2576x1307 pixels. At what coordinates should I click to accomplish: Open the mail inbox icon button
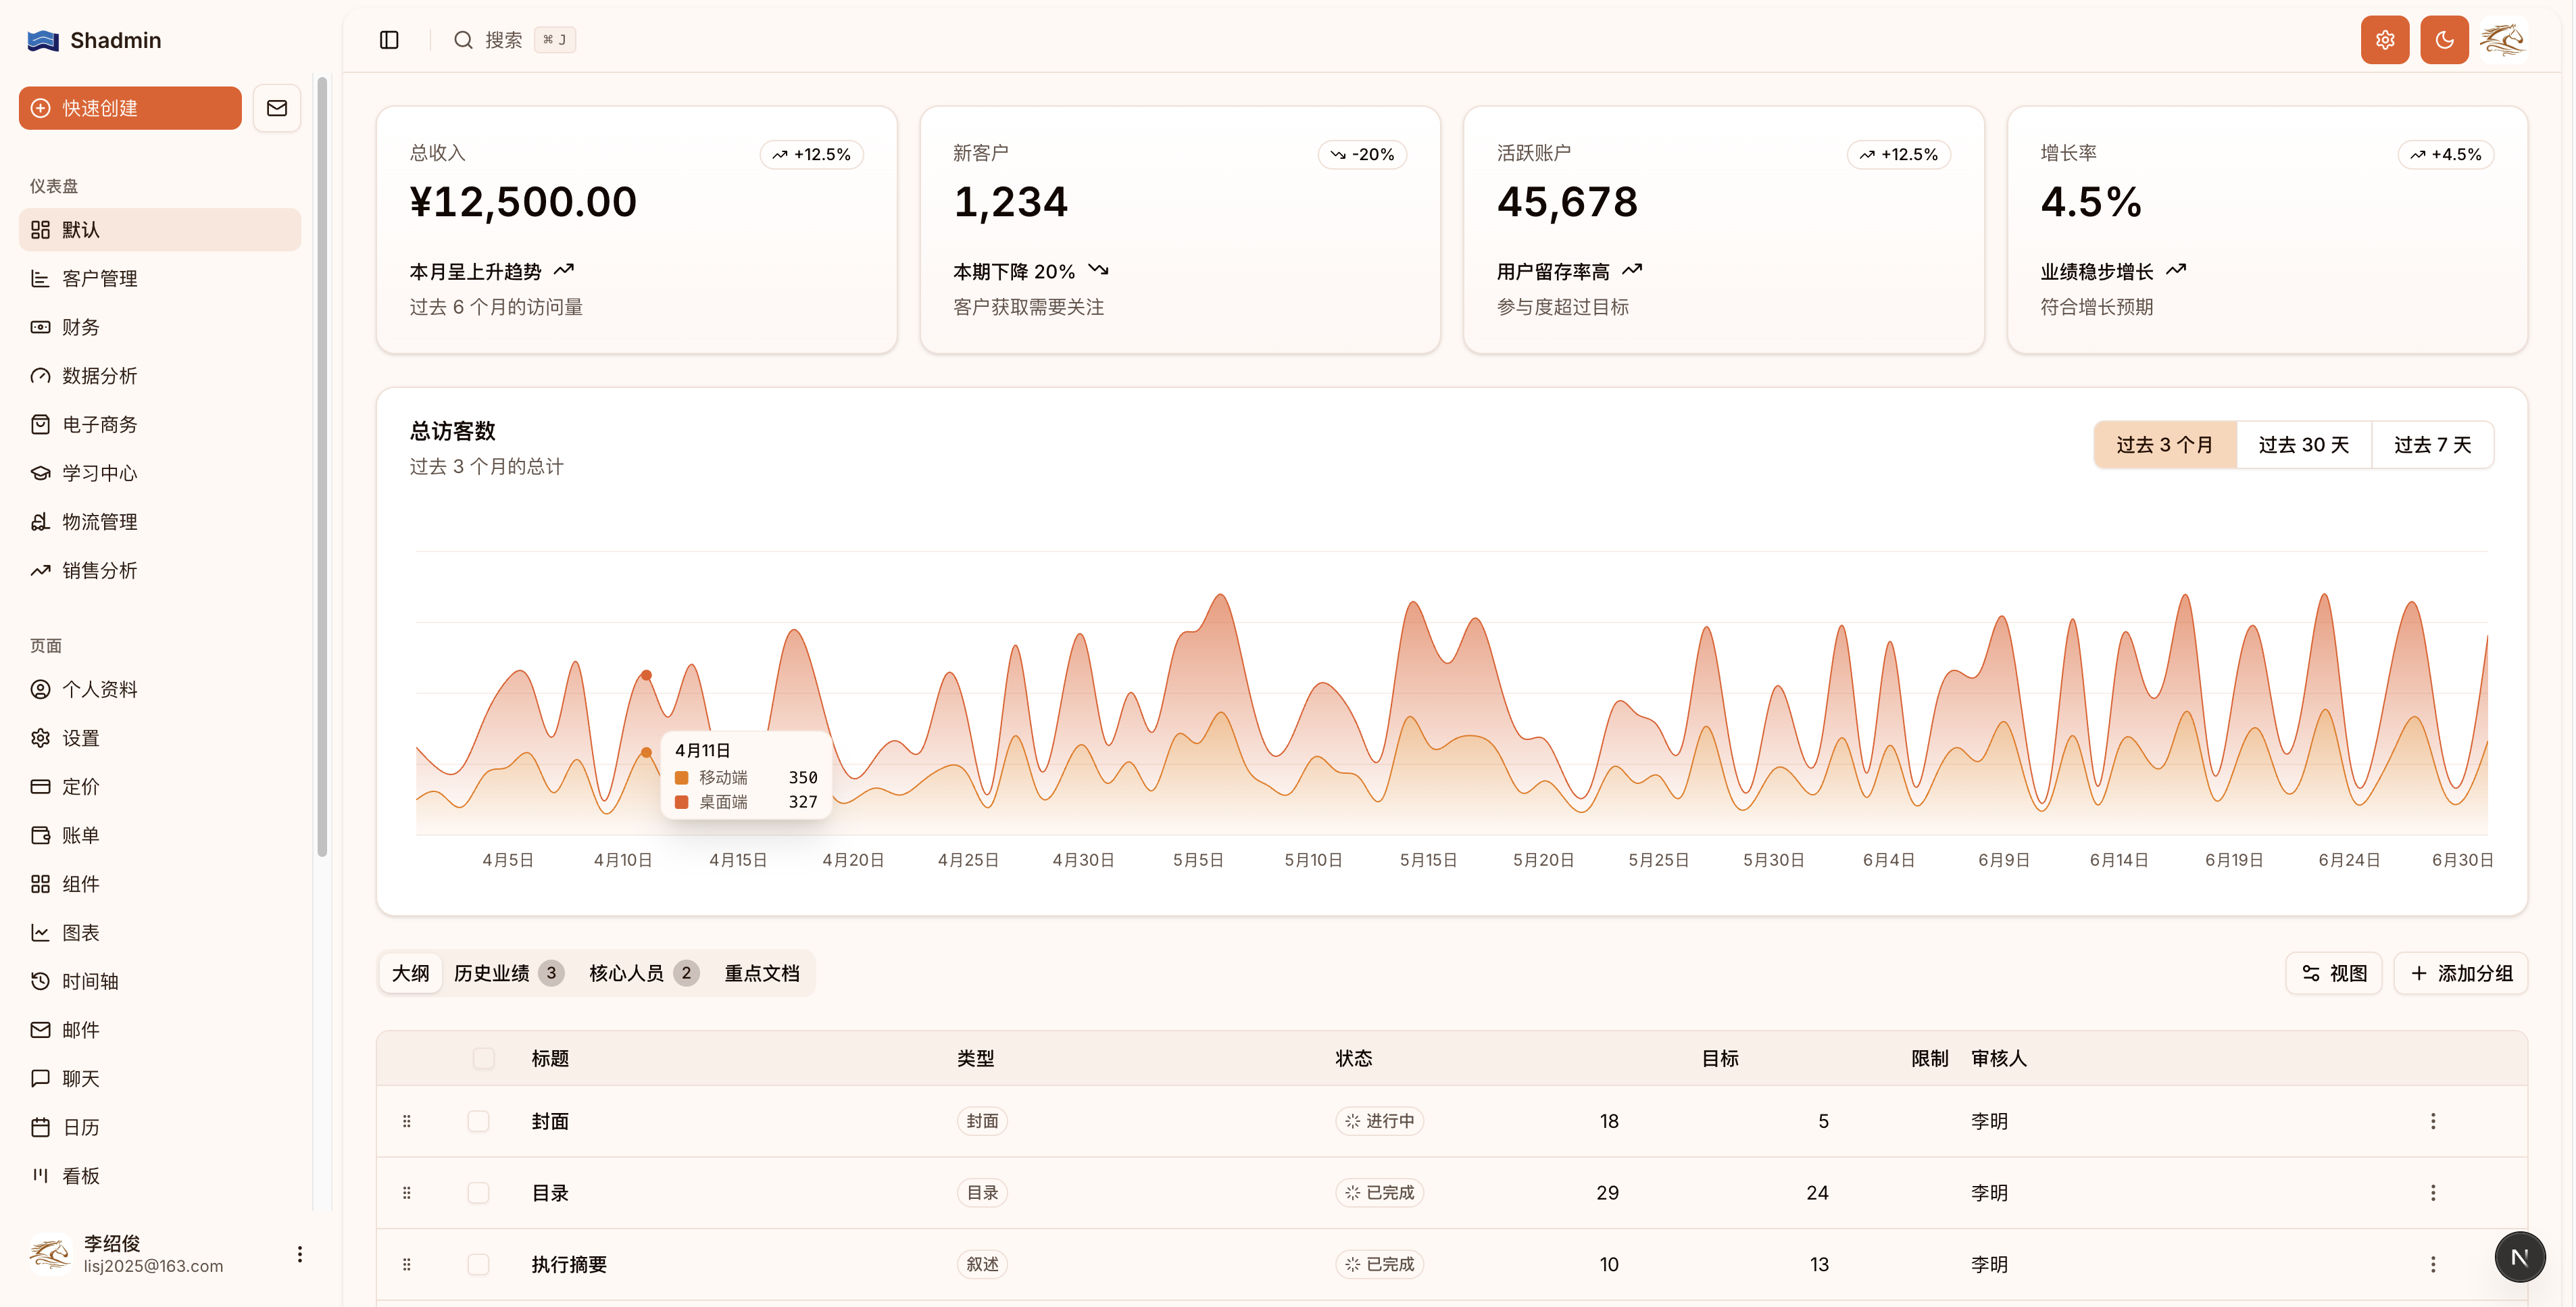point(277,108)
